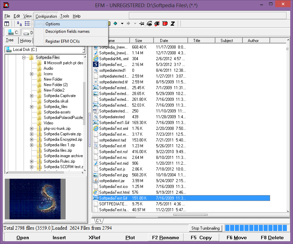Open the File menu
Screen dimensions: 293x244
[7, 16]
